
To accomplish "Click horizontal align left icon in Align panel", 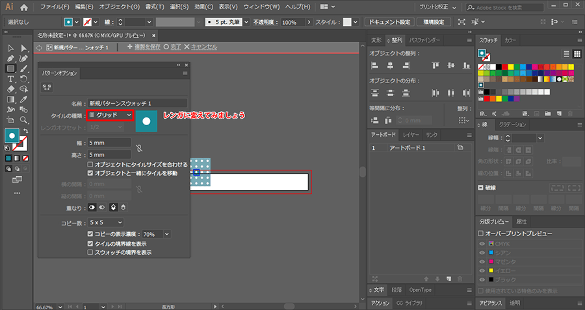I will tap(374, 65).
